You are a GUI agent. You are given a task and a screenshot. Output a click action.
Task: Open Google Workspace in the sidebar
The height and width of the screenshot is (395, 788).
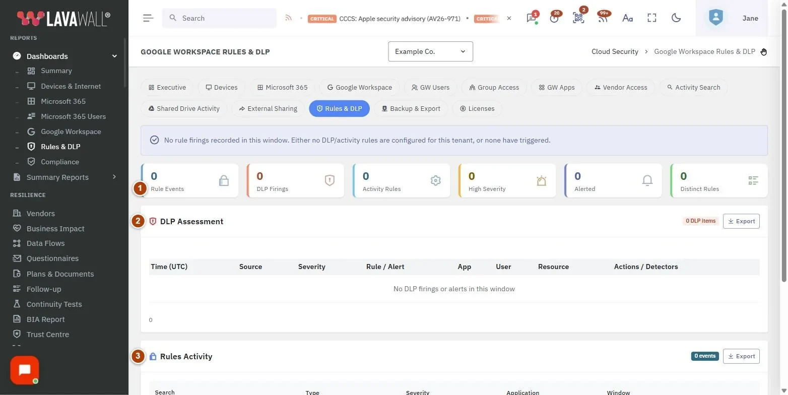[x=71, y=131]
